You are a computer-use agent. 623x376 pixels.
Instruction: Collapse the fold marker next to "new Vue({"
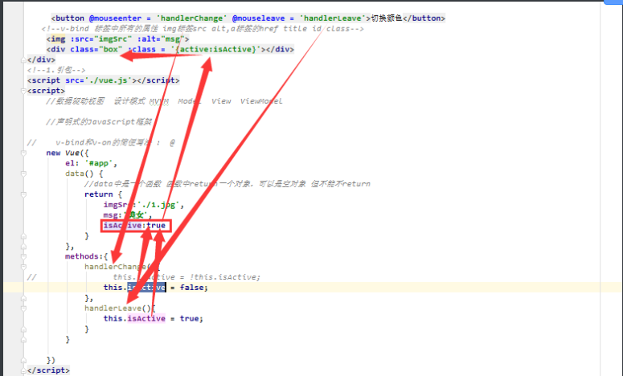coord(23,153)
